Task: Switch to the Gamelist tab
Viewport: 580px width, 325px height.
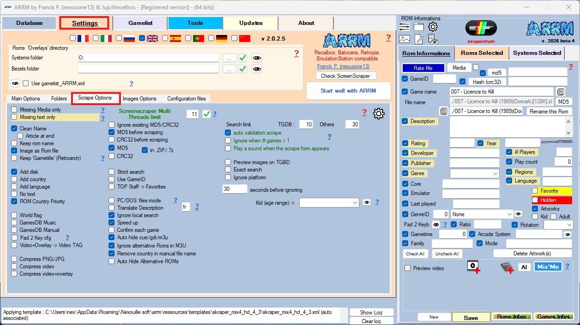Action: (x=140, y=23)
